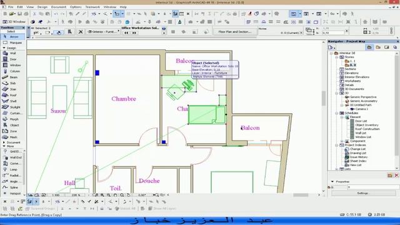Choose the Curtain Wall tool
400x225 pixels.
click(x=12, y=113)
